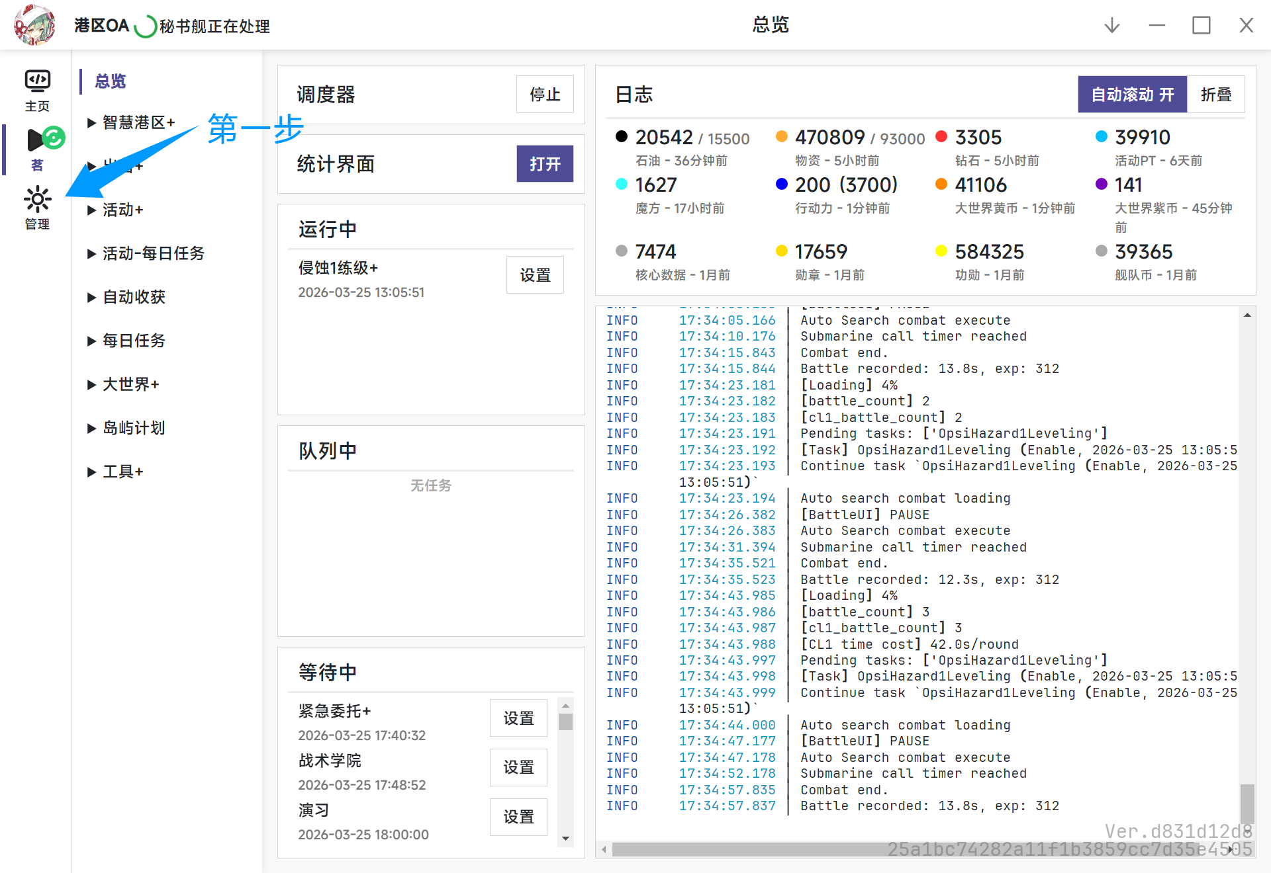Viewport: 1271px width, 873px height.
Task: Open the statistics view with 打开
Action: (544, 164)
